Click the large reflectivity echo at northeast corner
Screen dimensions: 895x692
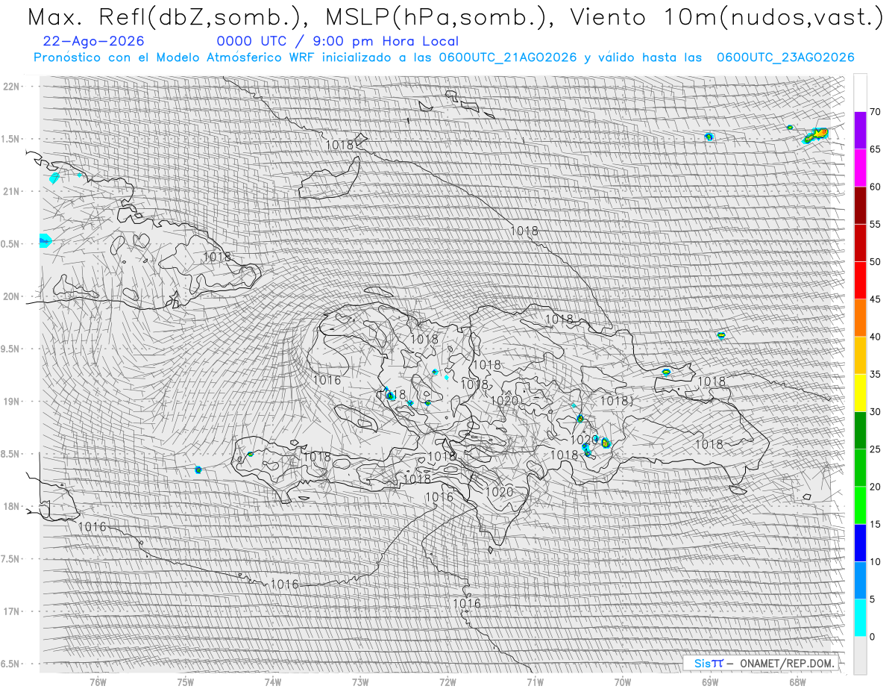tap(816, 135)
